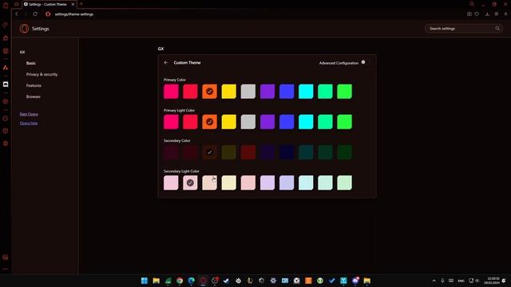This screenshot has height=287, width=511.
Task: Open the Aria AI icon in sidebar
Action: point(6,67)
